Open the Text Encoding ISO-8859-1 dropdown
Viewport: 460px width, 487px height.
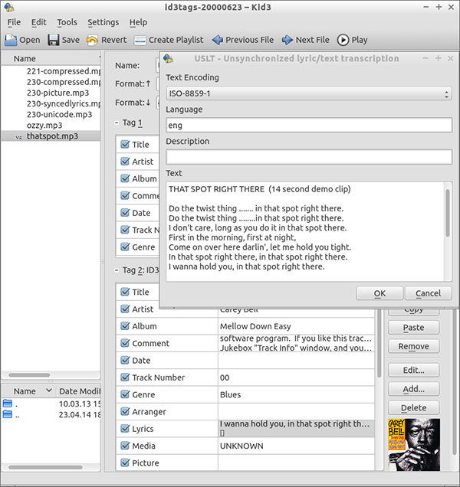[309, 93]
